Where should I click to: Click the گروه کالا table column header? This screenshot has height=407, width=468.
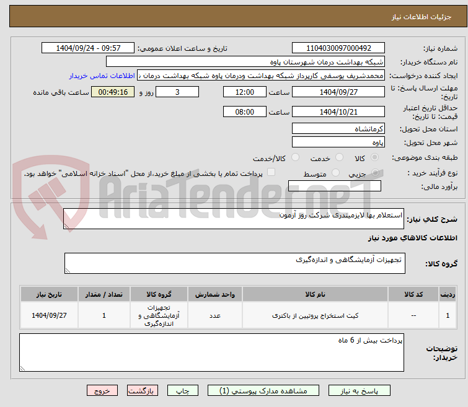click(x=159, y=294)
